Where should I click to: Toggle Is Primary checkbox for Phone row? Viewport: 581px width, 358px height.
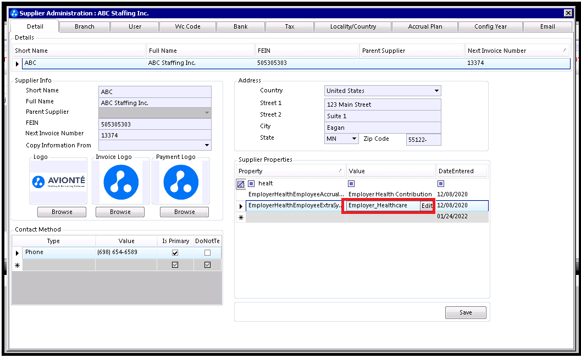tap(175, 253)
